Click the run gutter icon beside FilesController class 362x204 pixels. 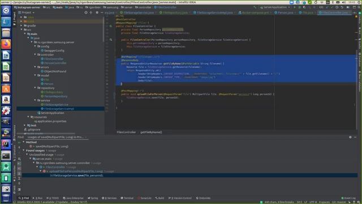pos(111,26)
